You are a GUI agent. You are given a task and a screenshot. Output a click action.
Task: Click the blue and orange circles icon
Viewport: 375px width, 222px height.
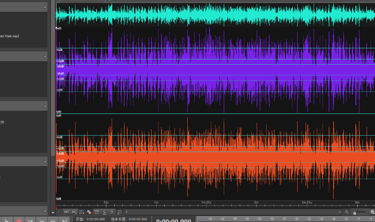(x=89, y=212)
